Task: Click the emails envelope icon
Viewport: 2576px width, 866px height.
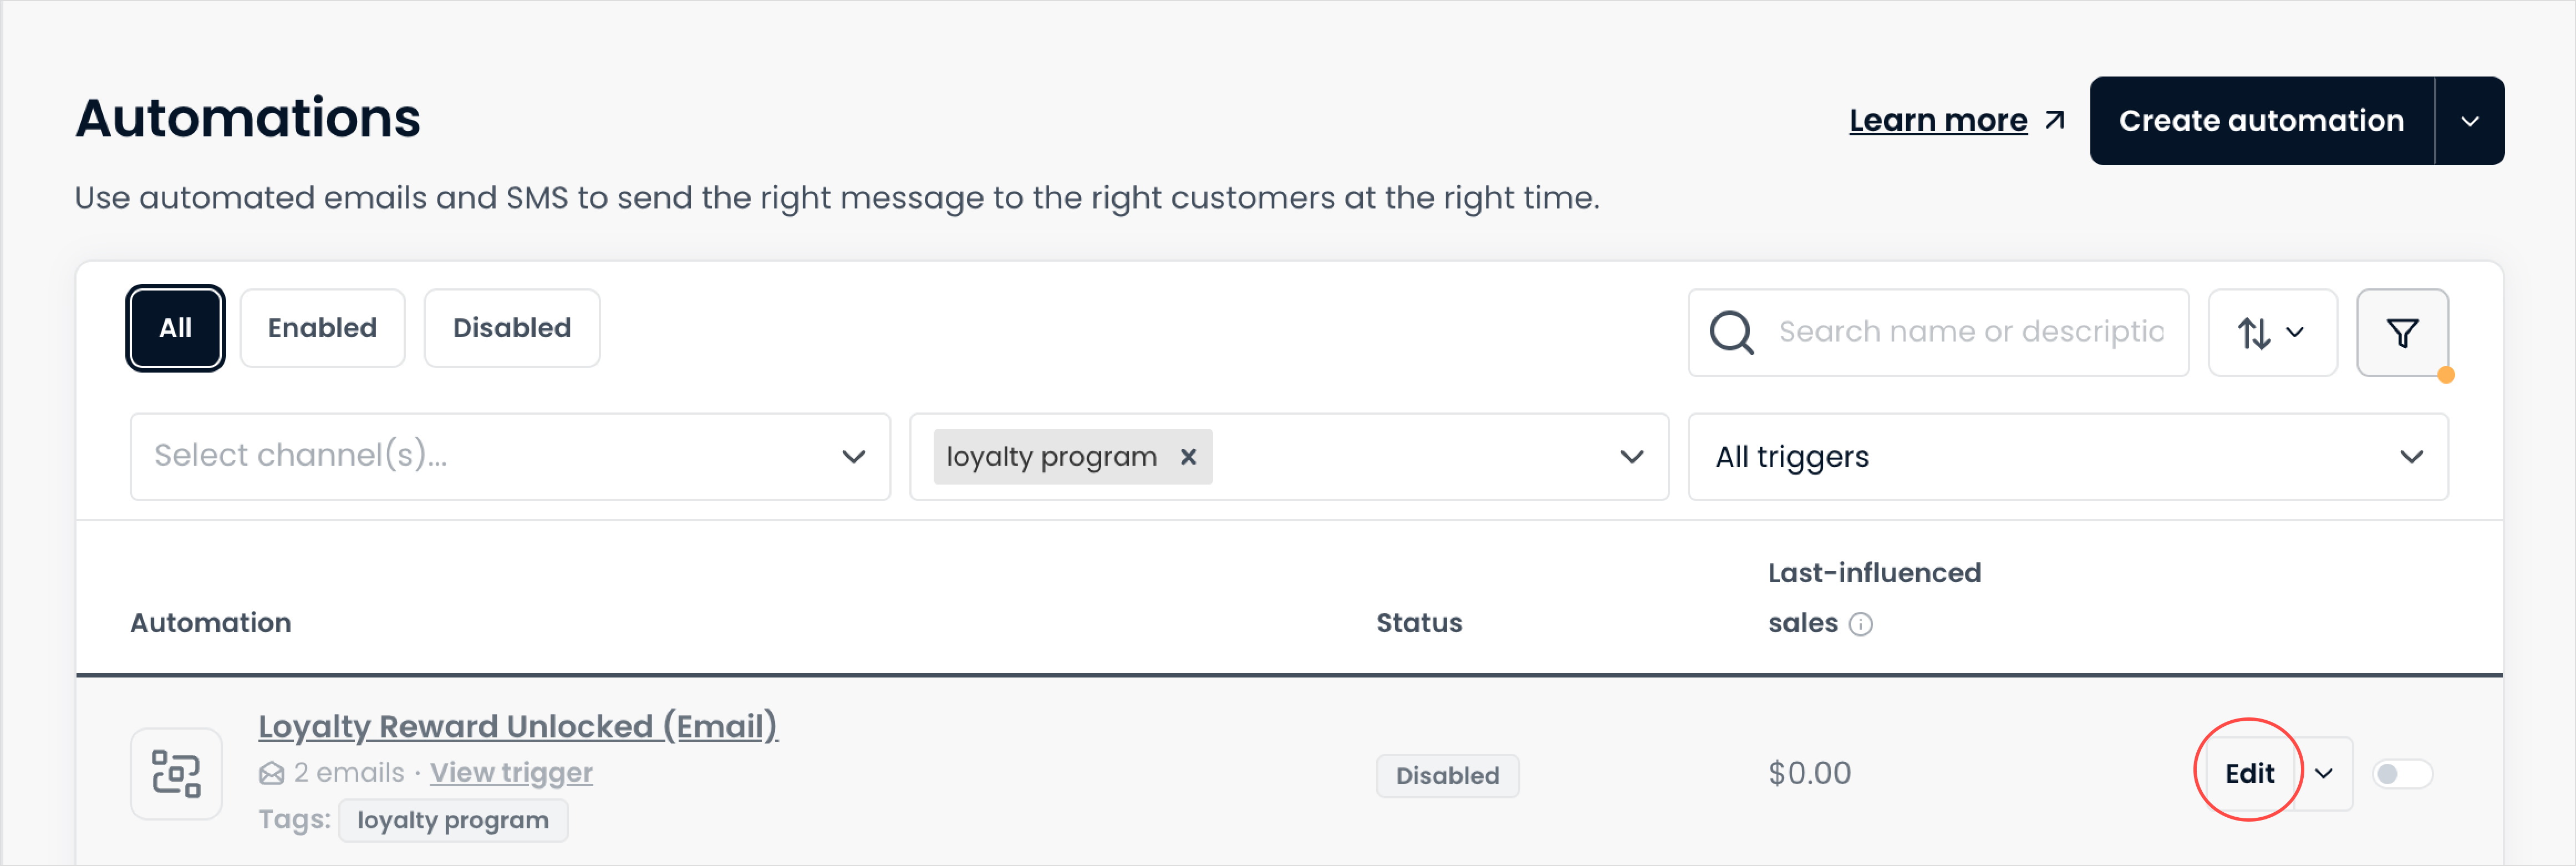Action: coord(271,773)
